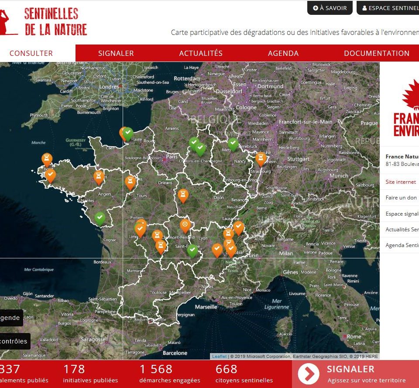Open the orange check marker below Lyon
This screenshot has height=388, width=419.
point(217,250)
